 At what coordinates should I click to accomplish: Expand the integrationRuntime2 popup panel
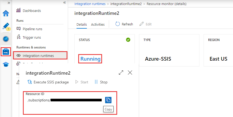coord(121,73)
